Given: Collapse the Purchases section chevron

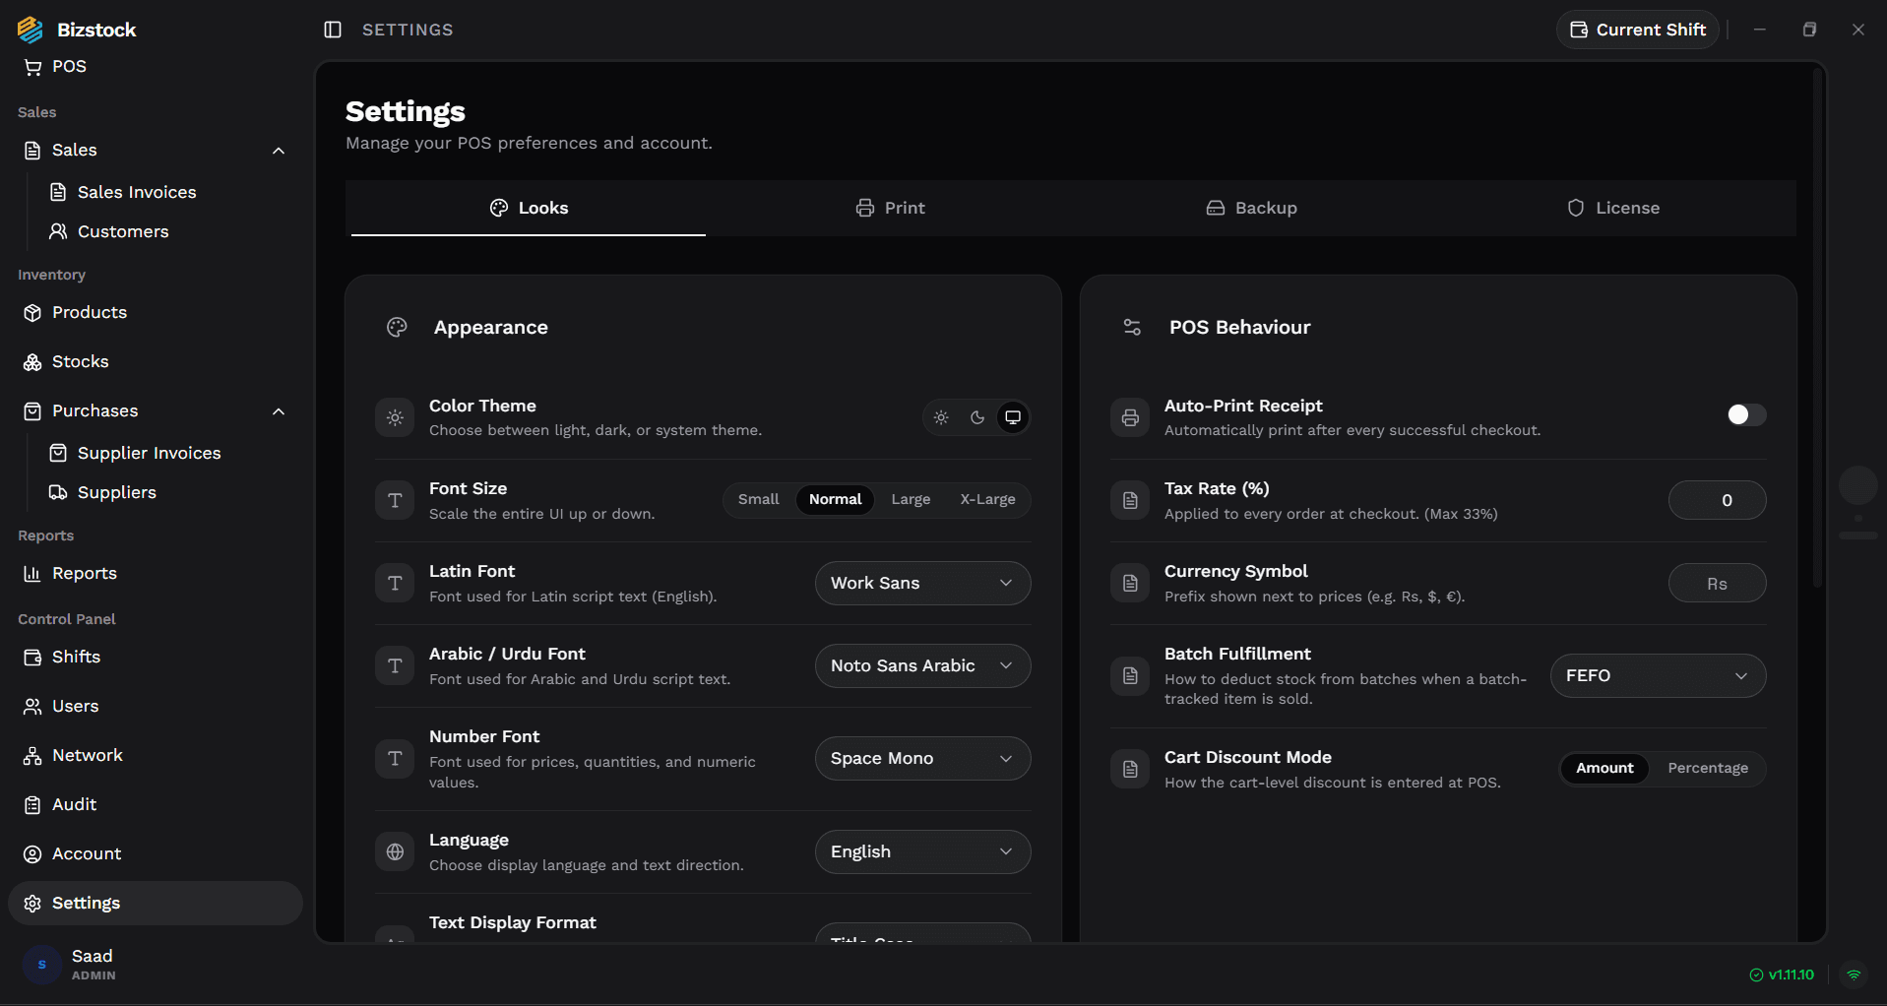Looking at the screenshot, I should tap(279, 411).
